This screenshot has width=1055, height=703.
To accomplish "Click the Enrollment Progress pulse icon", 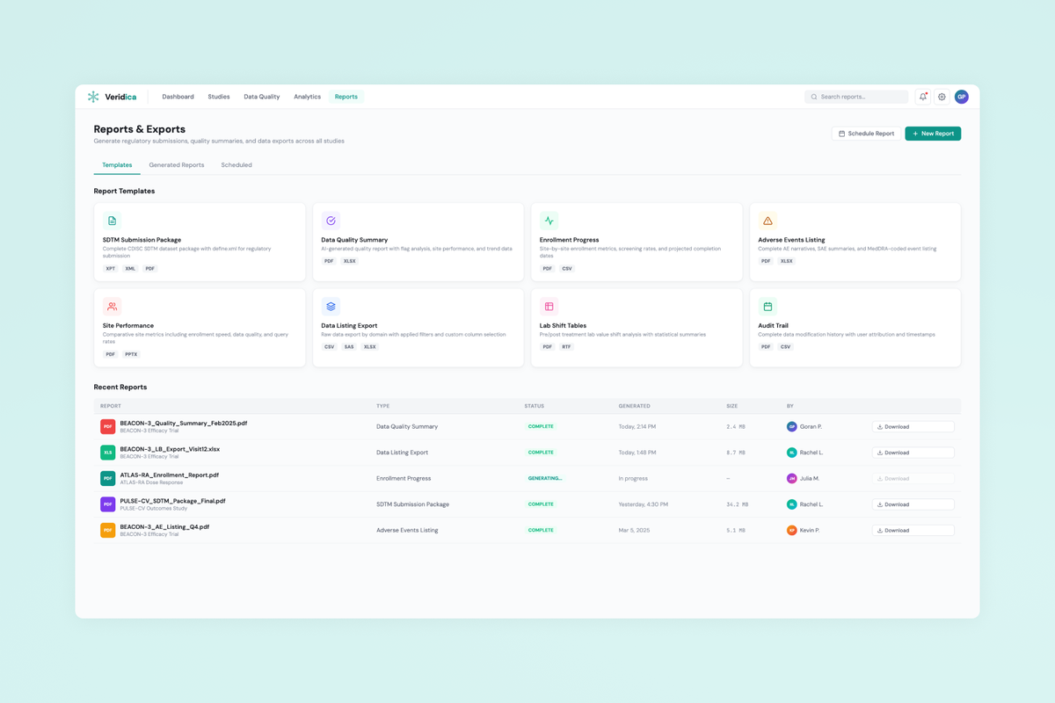I will pyautogui.click(x=549, y=221).
